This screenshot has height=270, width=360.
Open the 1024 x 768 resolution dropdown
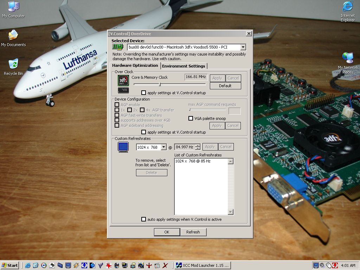(163, 147)
